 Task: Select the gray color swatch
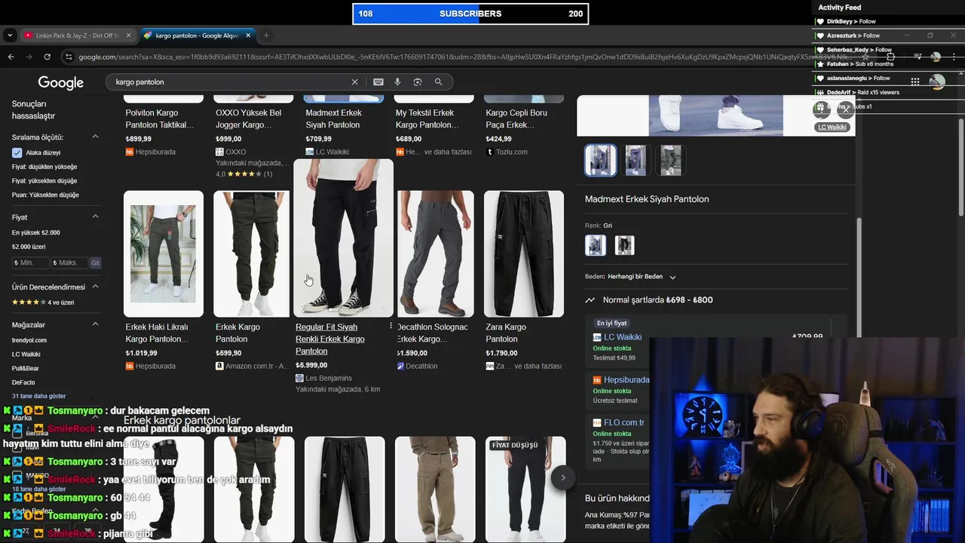[x=596, y=245]
